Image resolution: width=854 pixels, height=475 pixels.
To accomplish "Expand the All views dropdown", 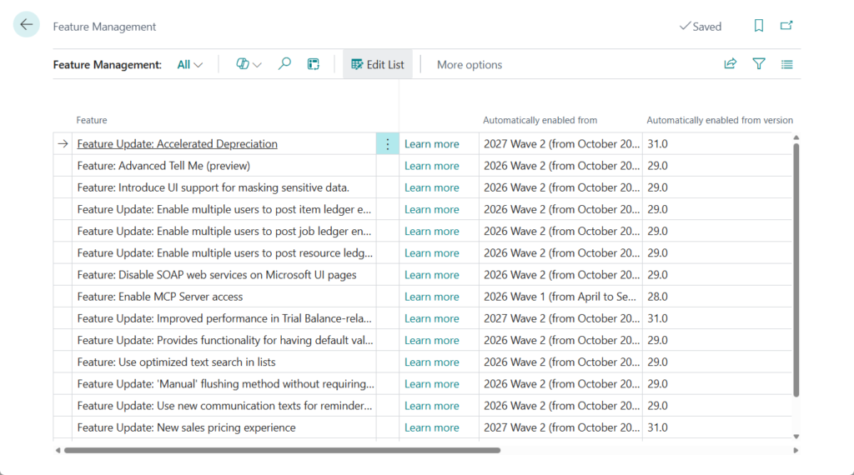I will pyautogui.click(x=190, y=64).
